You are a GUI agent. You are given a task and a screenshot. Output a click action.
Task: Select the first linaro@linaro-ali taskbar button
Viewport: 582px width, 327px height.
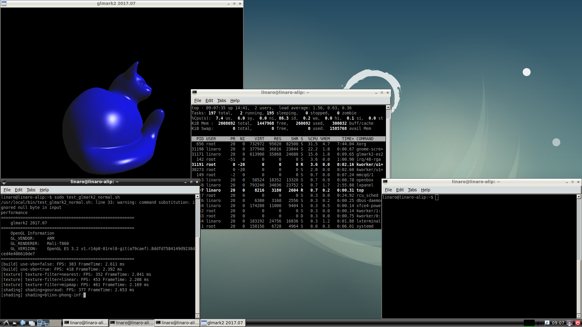click(86, 323)
